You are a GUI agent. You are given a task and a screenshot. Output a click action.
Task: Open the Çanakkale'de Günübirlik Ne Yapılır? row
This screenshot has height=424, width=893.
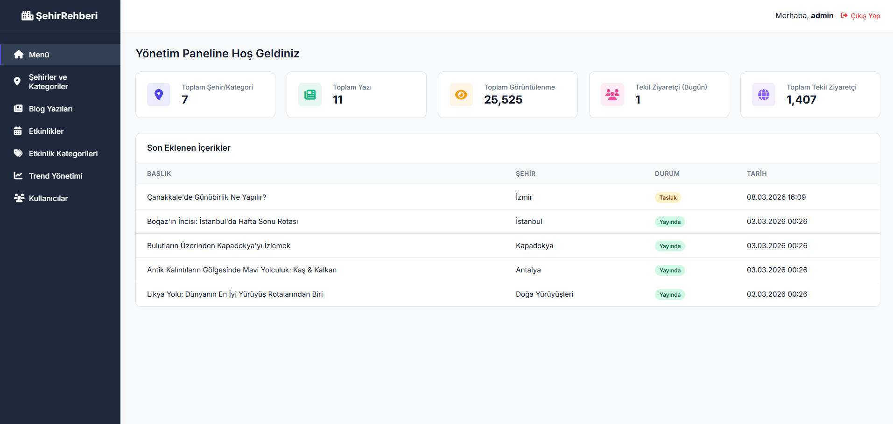[x=206, y=197]
